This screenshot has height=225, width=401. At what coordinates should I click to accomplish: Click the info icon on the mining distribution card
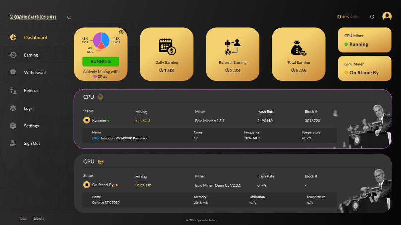(121, 32)
